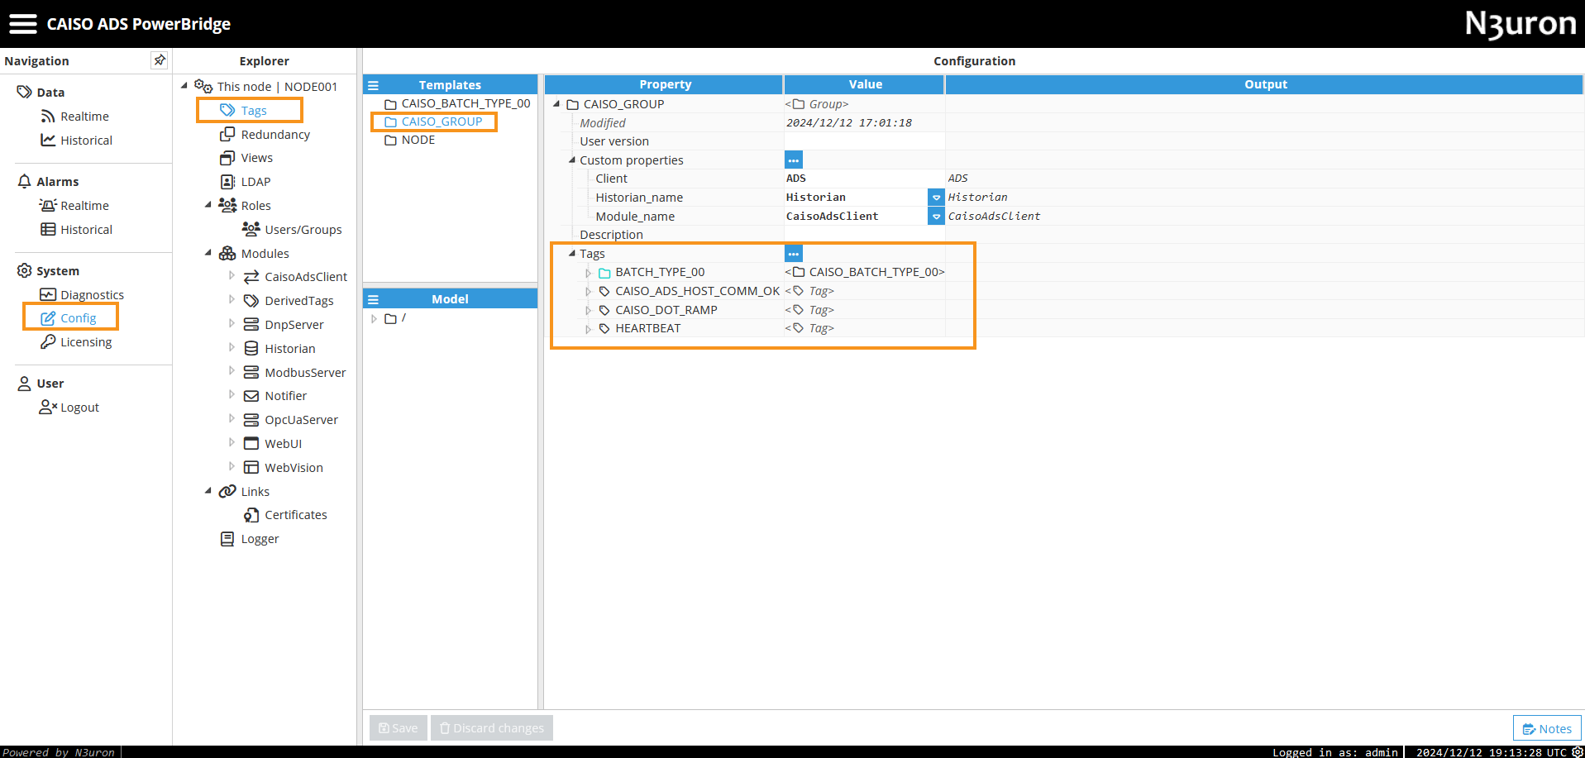Expand CAISO_DOT_RAMP tag
This screenshot has width=1585, height=758.
click(x=588, y=310)
